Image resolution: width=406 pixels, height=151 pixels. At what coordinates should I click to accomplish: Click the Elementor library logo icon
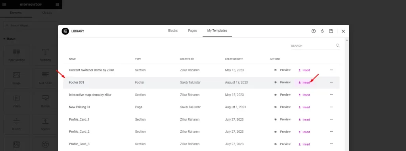(65, 31)
